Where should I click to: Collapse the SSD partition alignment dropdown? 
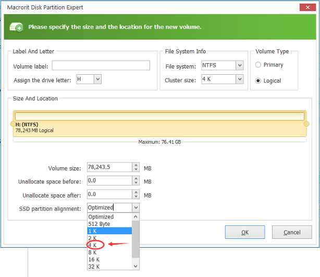tap(136, 208)
